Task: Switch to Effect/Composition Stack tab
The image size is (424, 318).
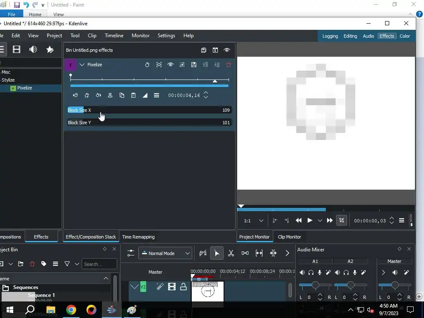Action: 91,237
